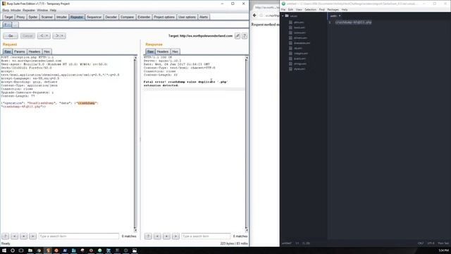This screenshot has height=254, width=451.
Task: Send the request with the Go button
Action: (11, 36)
